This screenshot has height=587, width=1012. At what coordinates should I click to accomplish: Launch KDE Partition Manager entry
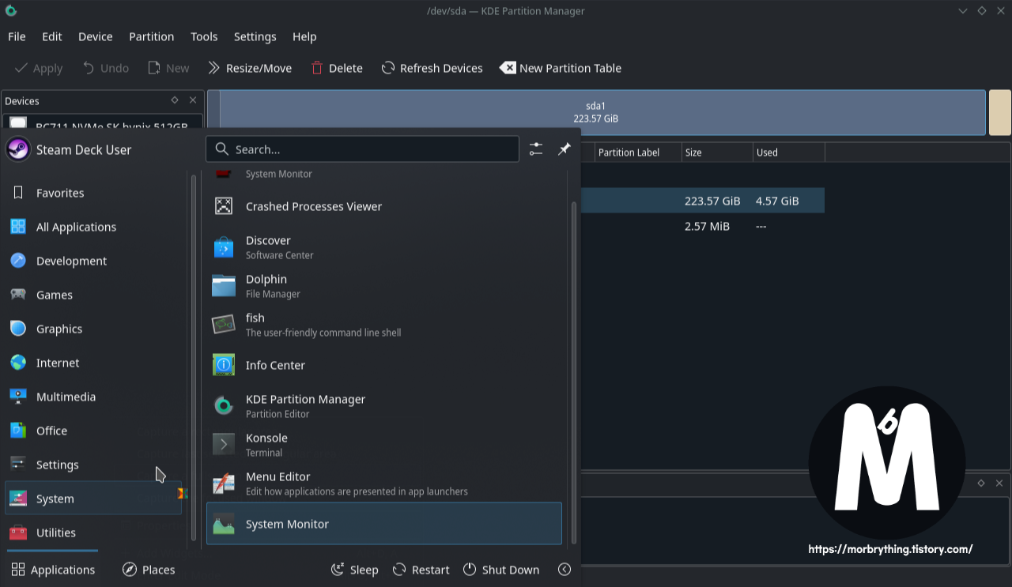[384, 406]
